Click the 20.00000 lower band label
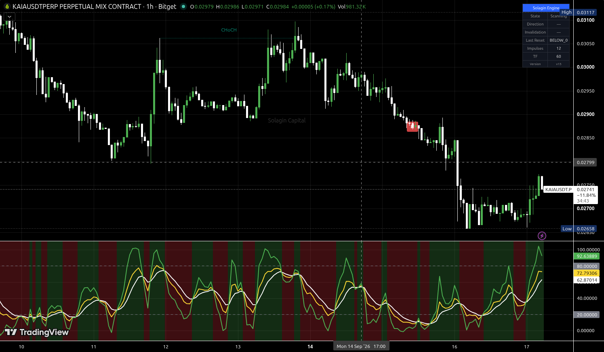Viewport: 604px width, 352px height. pyautogui.click(x=587, y=315)
